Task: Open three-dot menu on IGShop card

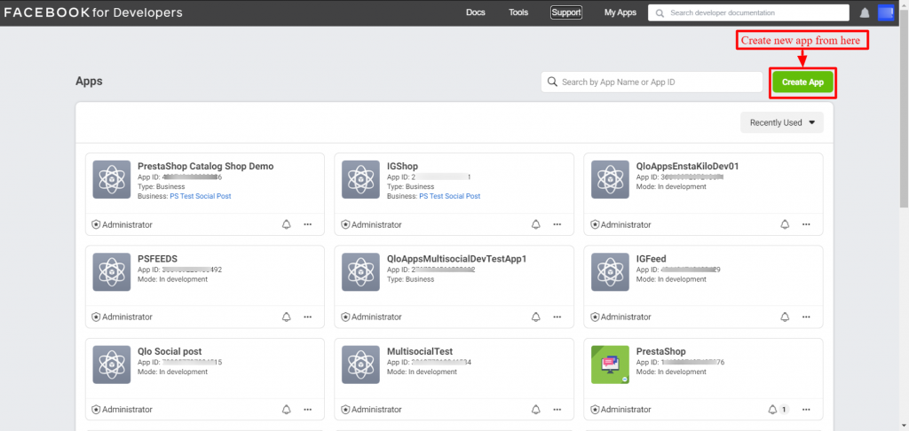Action: [557, 224]
